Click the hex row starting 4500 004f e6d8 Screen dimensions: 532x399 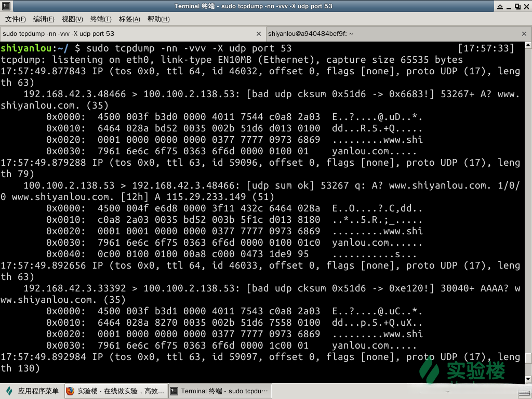click(x=234, y=208)
